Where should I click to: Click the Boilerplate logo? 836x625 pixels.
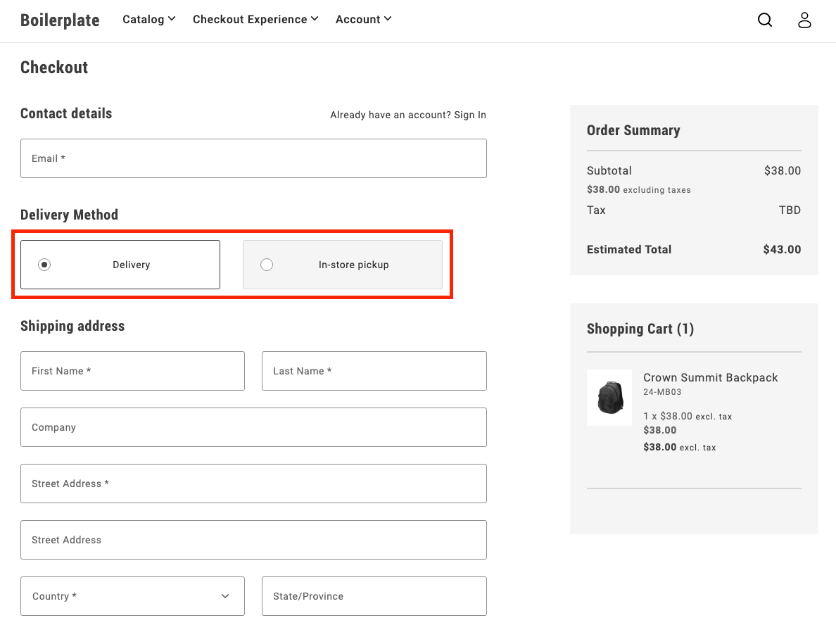tap(60, 20)
